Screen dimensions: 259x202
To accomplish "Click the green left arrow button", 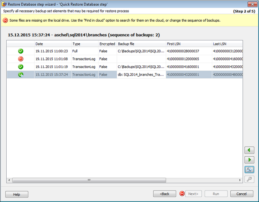I will [x=249, y=150].
